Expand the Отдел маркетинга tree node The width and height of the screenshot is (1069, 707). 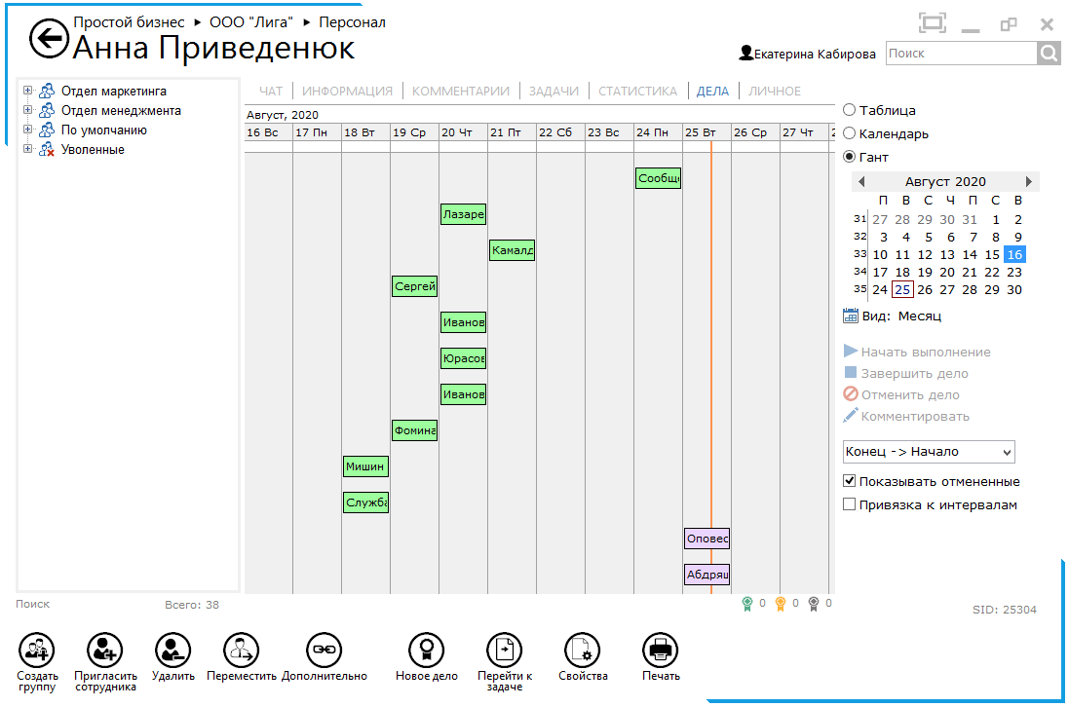click(x=27, y=92)
